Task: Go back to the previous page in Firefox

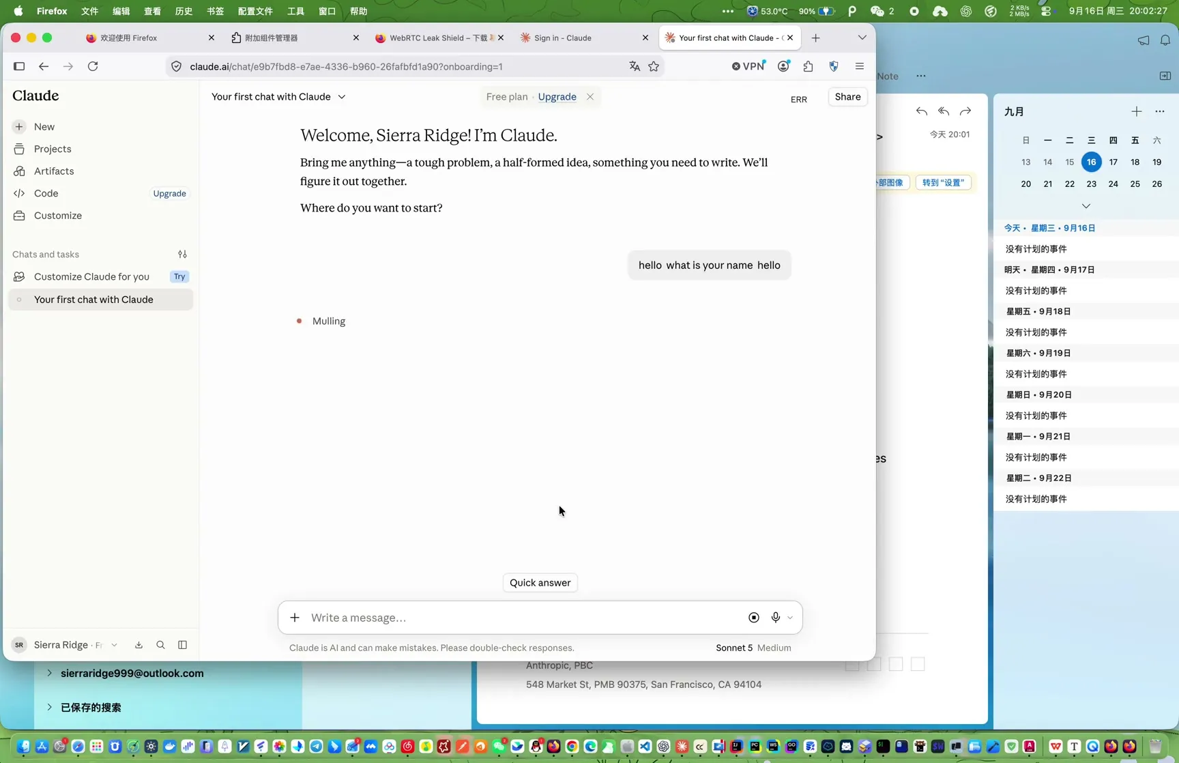Action: click(x=44, y=66)
